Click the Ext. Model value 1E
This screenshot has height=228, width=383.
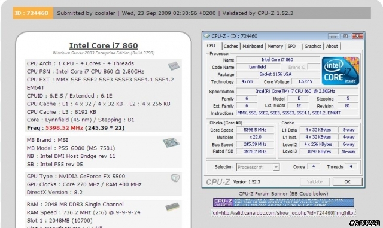[299, 105]
